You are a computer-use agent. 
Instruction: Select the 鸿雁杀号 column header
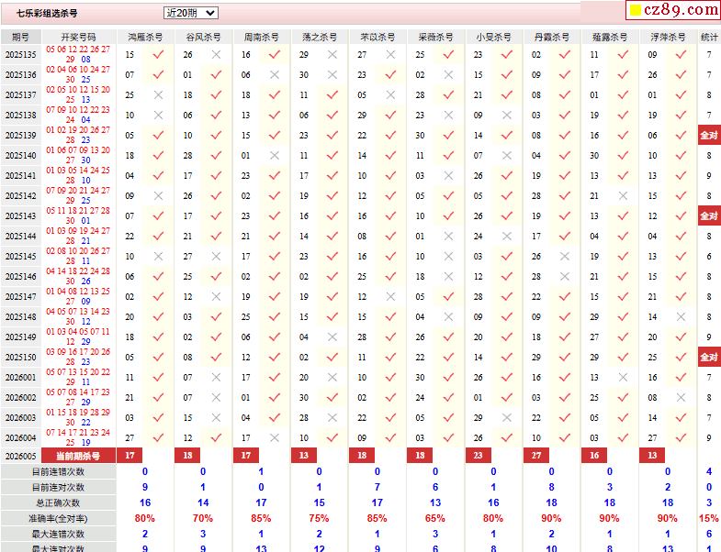pyautogui.click(x=145, y=37)
